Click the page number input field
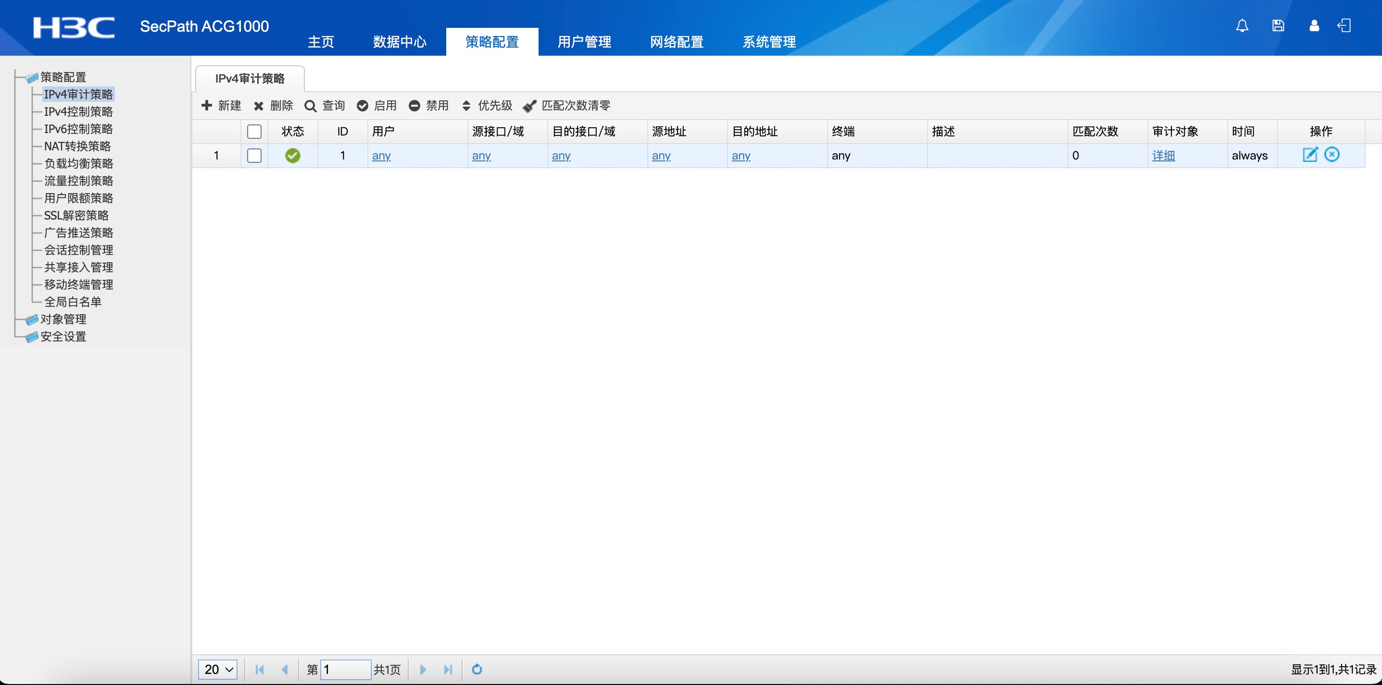Viewport: 1382px width, 685px height. pos(345,669)
